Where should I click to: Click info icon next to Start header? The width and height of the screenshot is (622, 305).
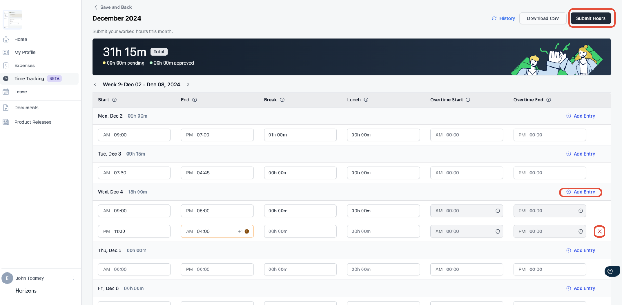[114, 100]
